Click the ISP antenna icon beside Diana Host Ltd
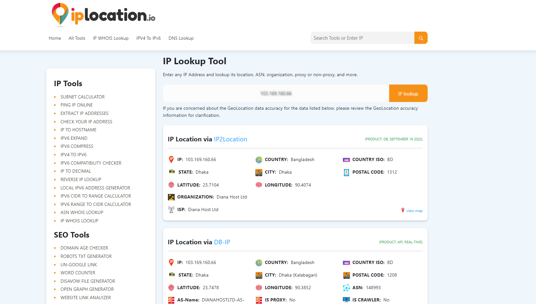536x304 pixels. click(x=171, y=209)
